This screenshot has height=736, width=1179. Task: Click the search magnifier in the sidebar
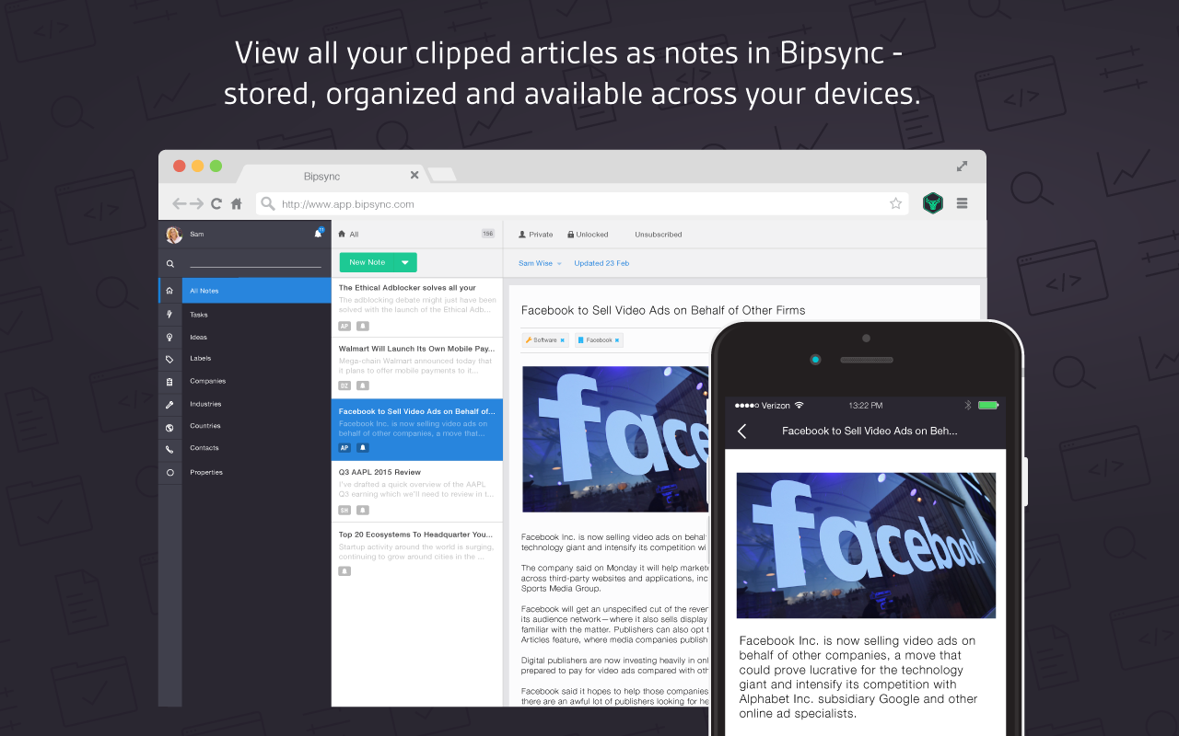click(x=169, y=263)
